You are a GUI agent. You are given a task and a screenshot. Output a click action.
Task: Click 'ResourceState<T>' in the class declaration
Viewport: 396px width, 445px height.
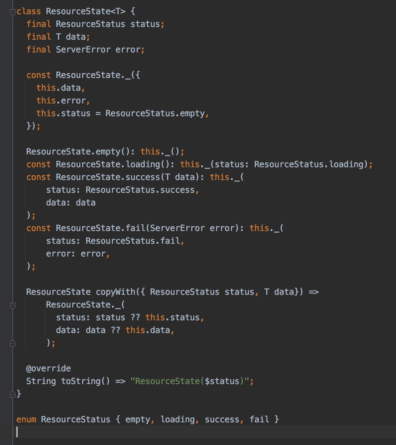86,11
